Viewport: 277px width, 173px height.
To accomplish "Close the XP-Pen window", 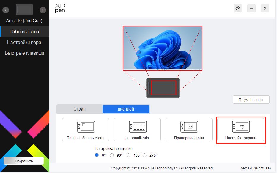I will pos(265,8).
